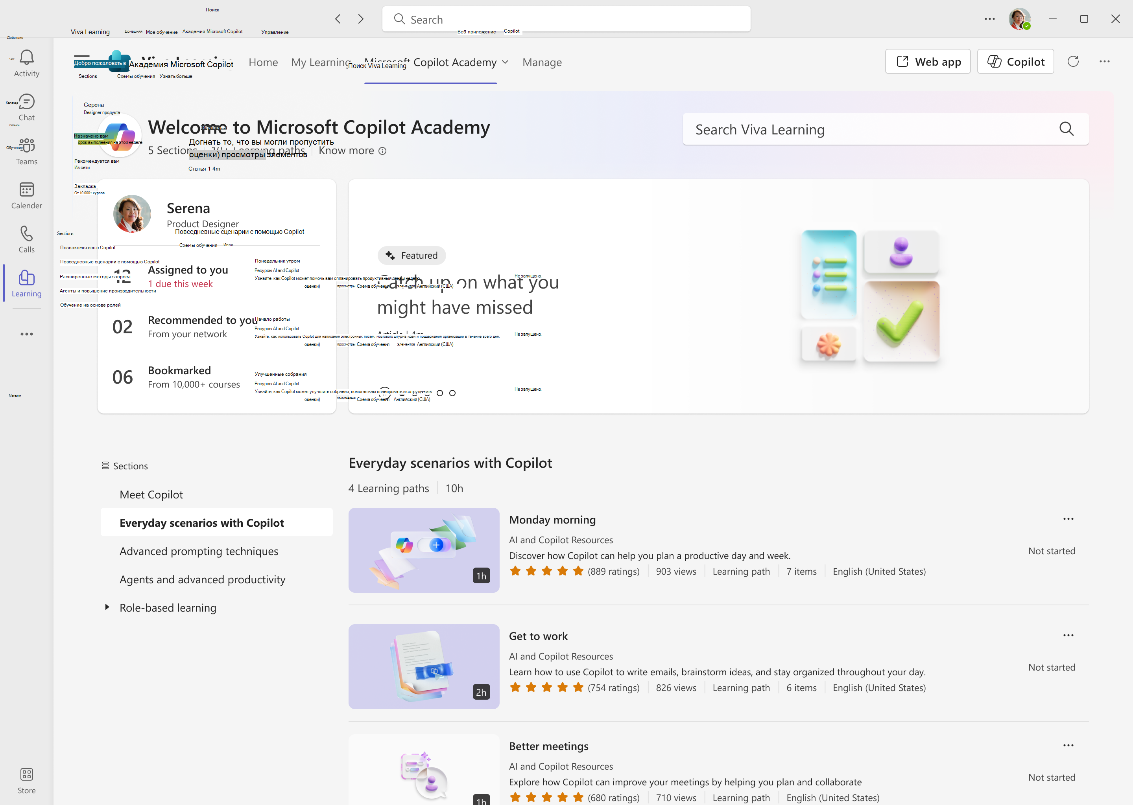Click Serena's photo in profile card
Screen dimensions: 1133x805
132,214
